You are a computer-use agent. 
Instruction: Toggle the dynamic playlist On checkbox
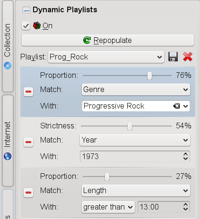(26, 26)
